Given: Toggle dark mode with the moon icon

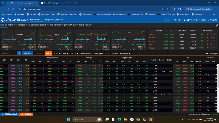Looking at the screenshot, I should click(184, 20).
